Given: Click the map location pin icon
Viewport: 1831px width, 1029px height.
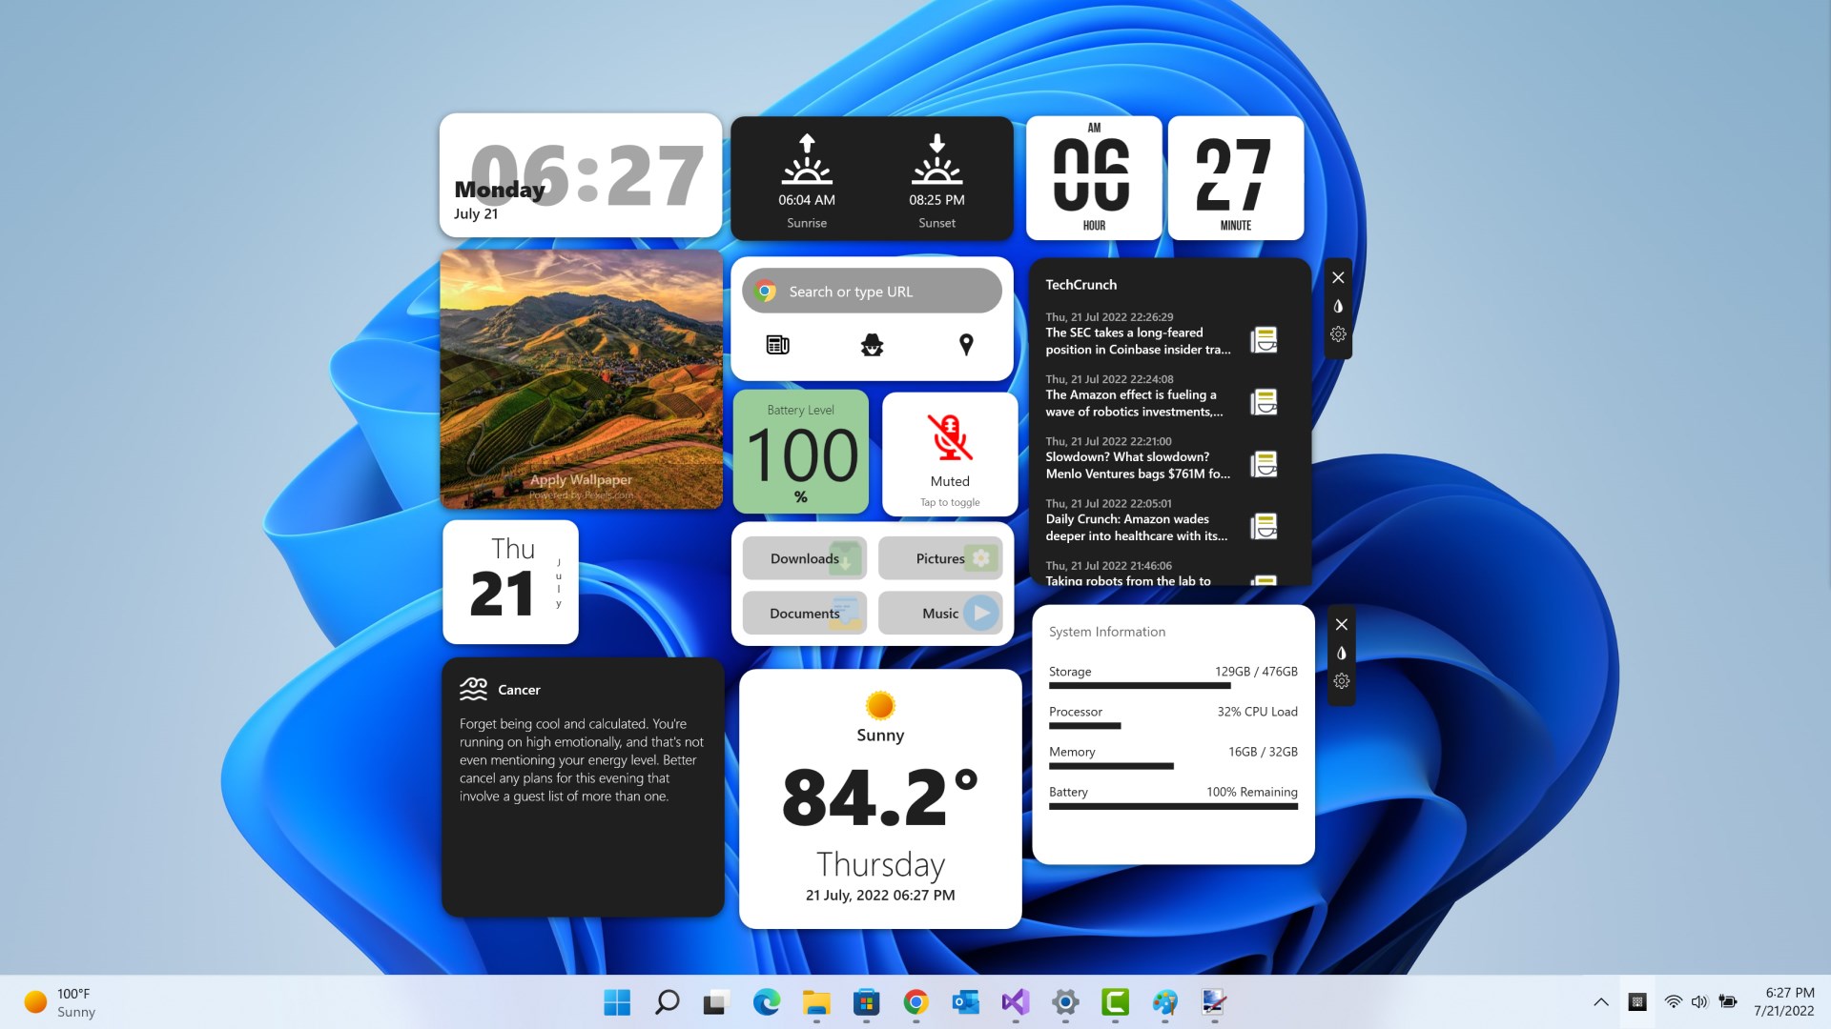Looking at the screenshot, I should [x=966, y=345].
